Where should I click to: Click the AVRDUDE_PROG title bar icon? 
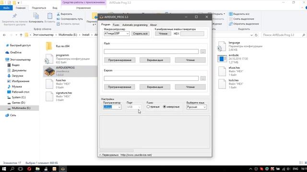click(101, 17)
